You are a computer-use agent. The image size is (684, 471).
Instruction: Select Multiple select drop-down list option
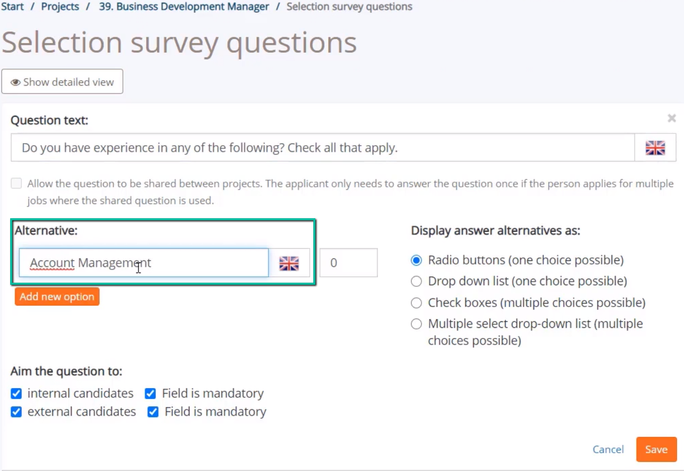[416, 324]
